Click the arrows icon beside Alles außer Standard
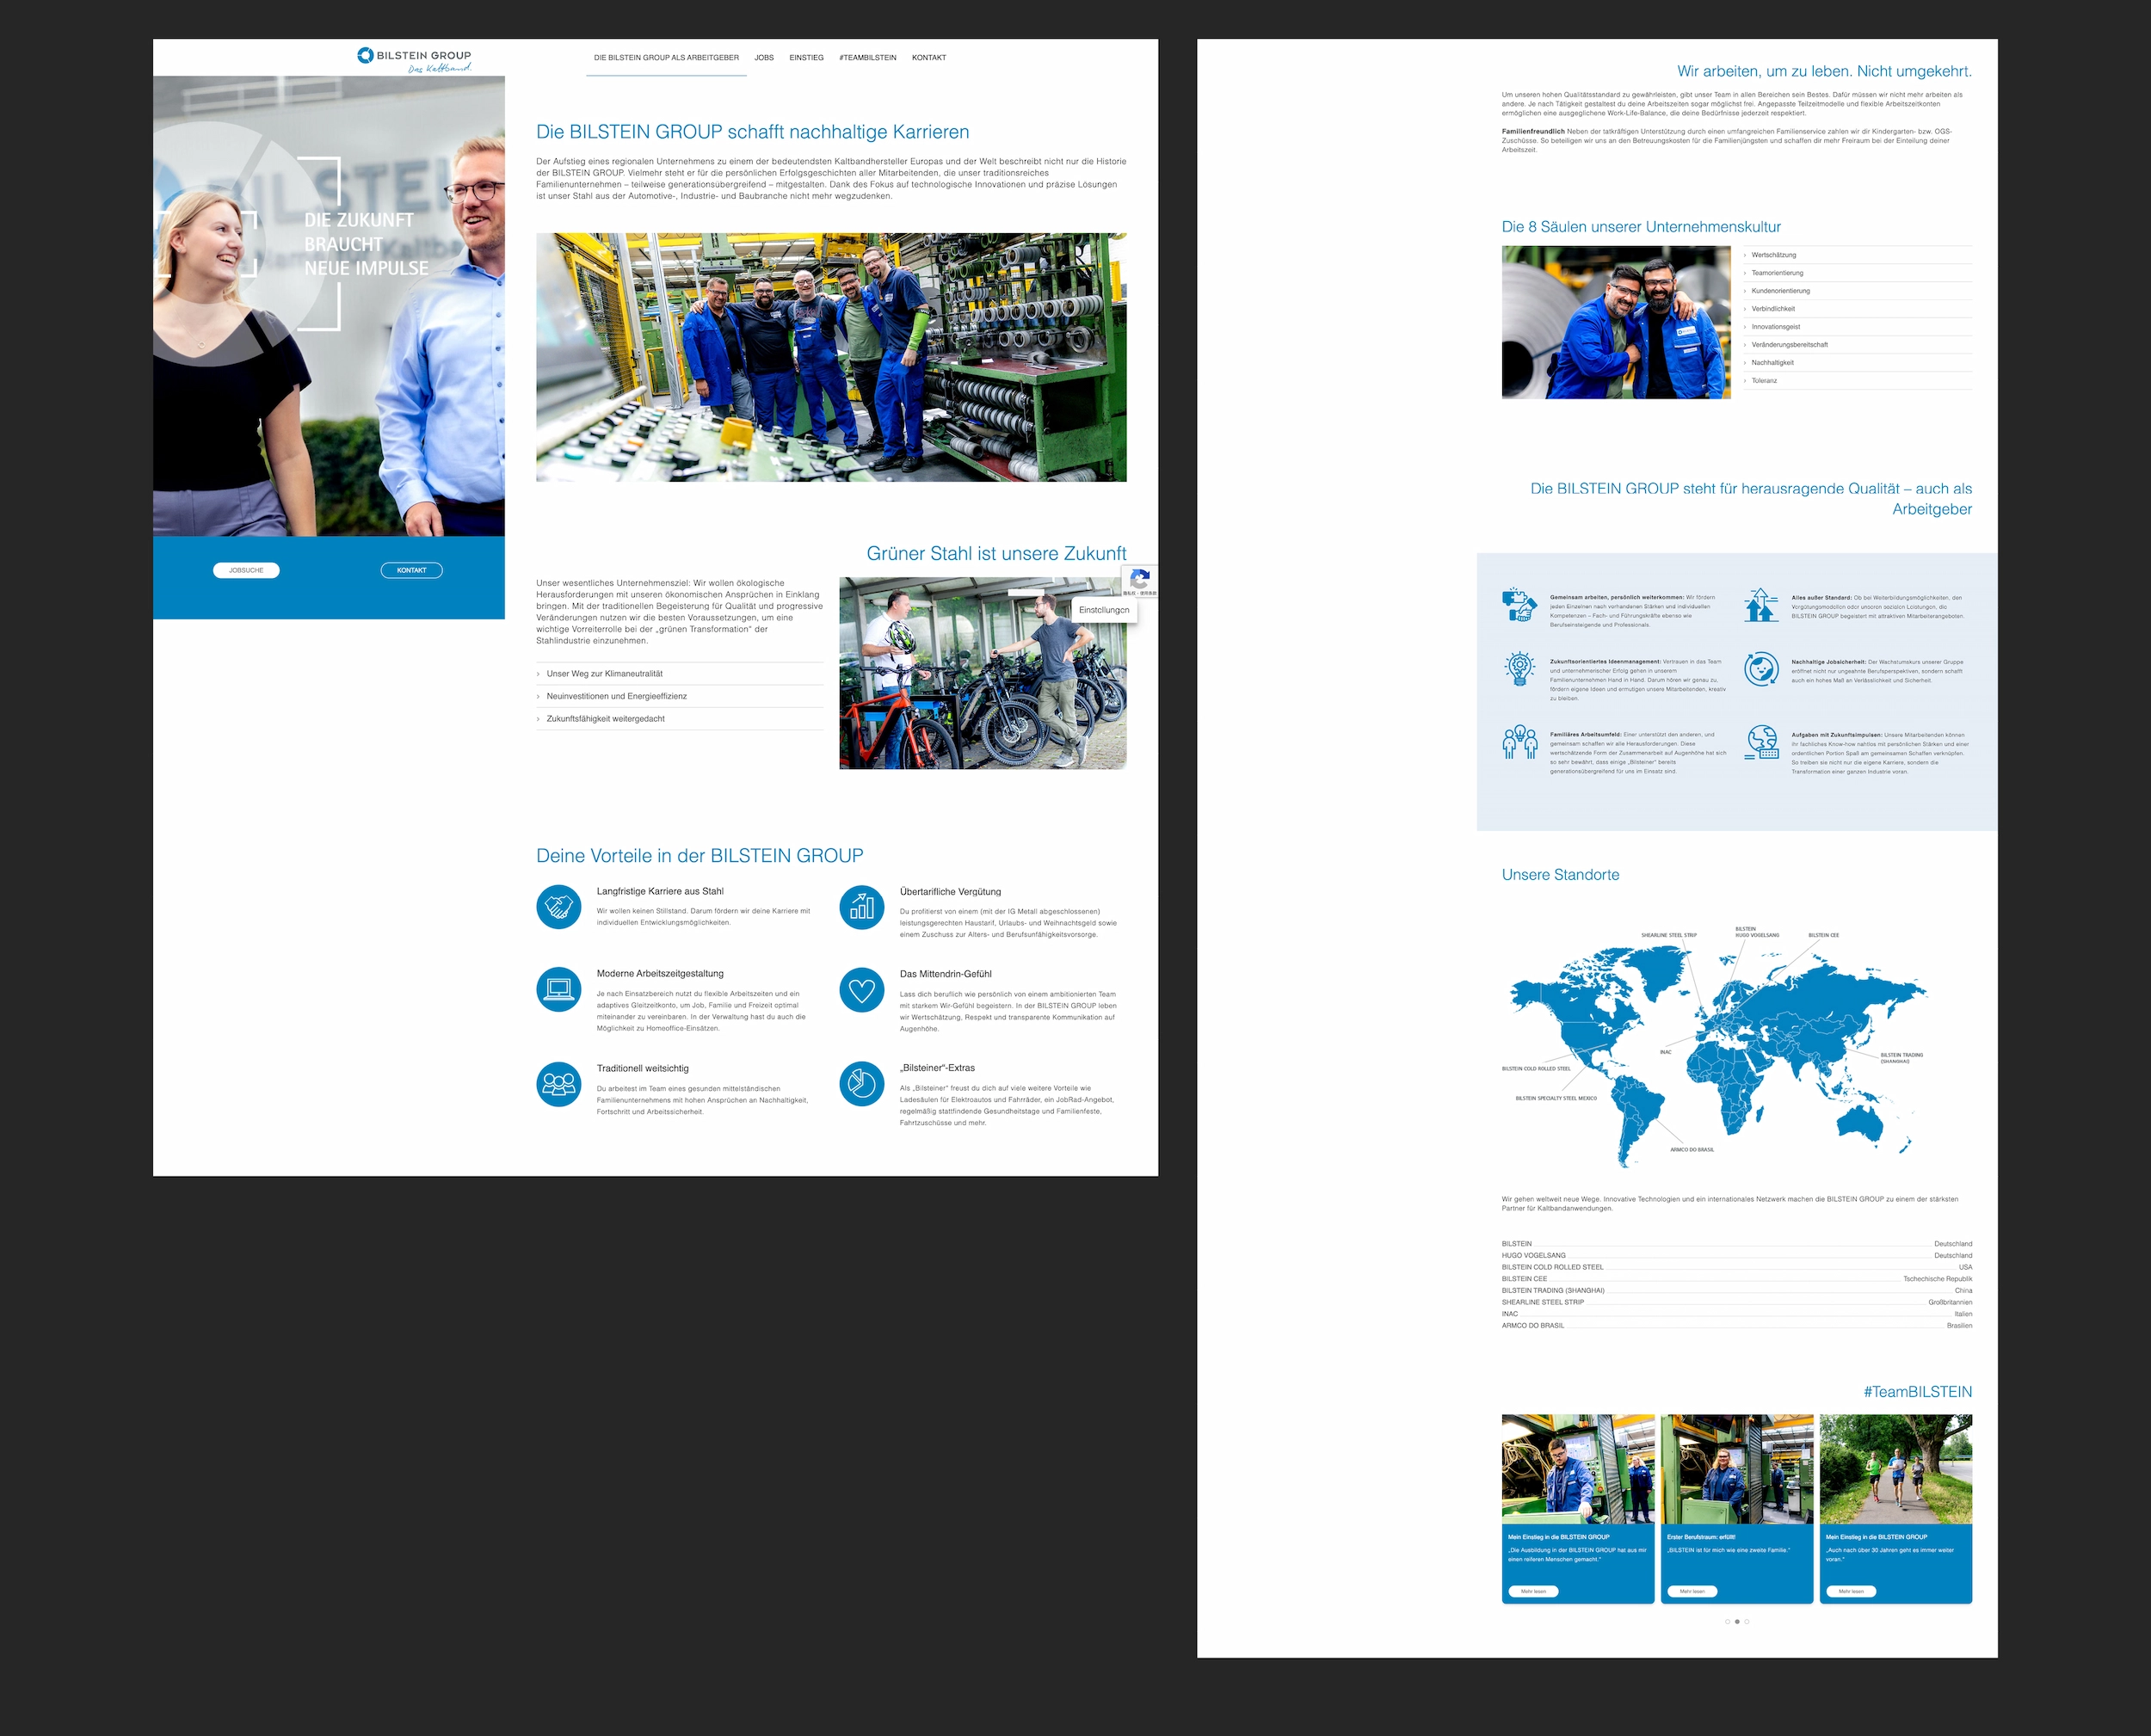Viewport: 2151px width, 1736px height. [1761, 606]
